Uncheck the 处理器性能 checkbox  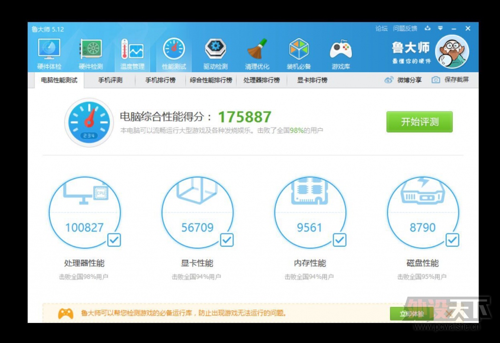coord(114,240)
